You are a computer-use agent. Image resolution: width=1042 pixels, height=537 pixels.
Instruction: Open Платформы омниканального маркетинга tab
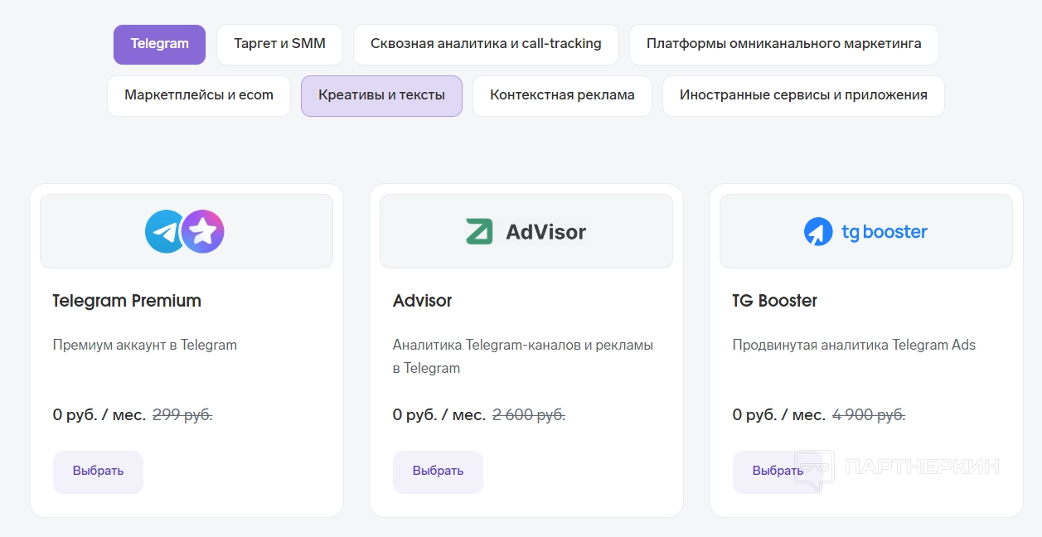(x=784, y=44)
